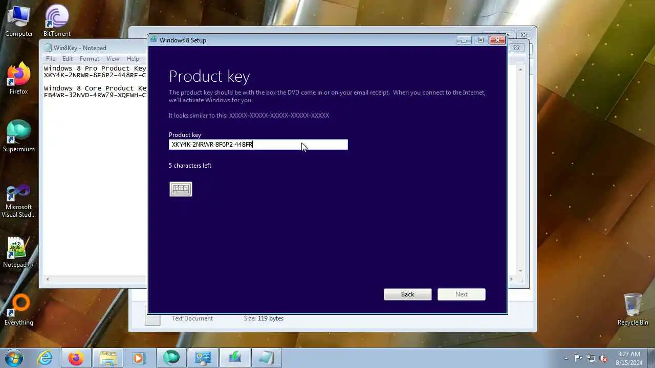This screenshot has width=655, height=368.
Task: Open Windows Media Player from taskbar
Action: 139,358
